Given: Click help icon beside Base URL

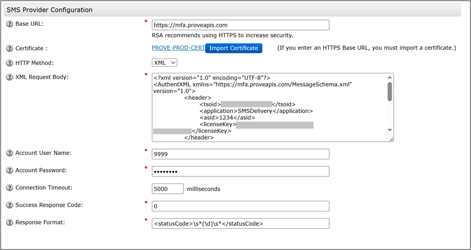Looking at the screenshot, I should (10, 24).
